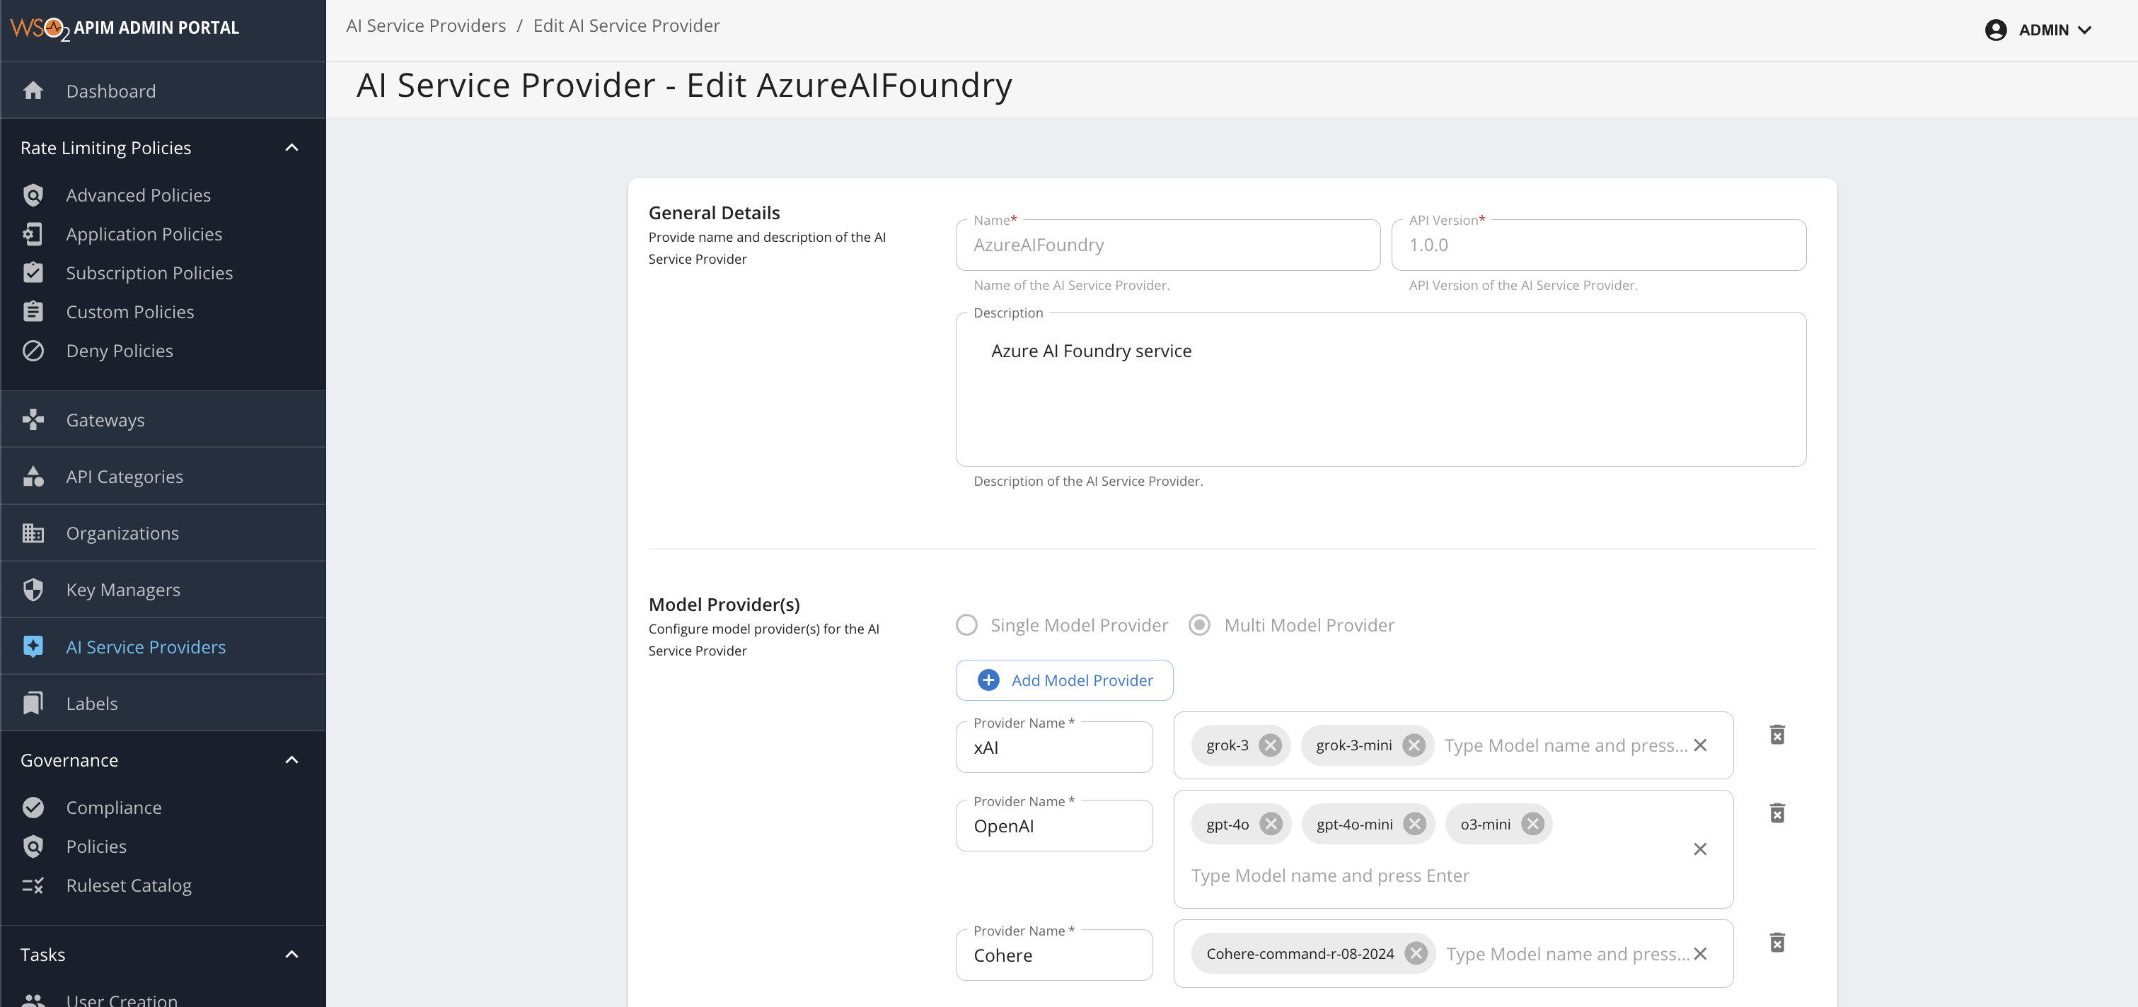
Task: Collapse the Rate Limiting Policies section
Action: coord(291,148)
